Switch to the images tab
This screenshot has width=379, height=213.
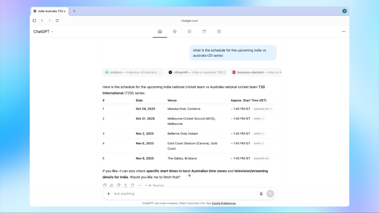(x=189, y=31)
